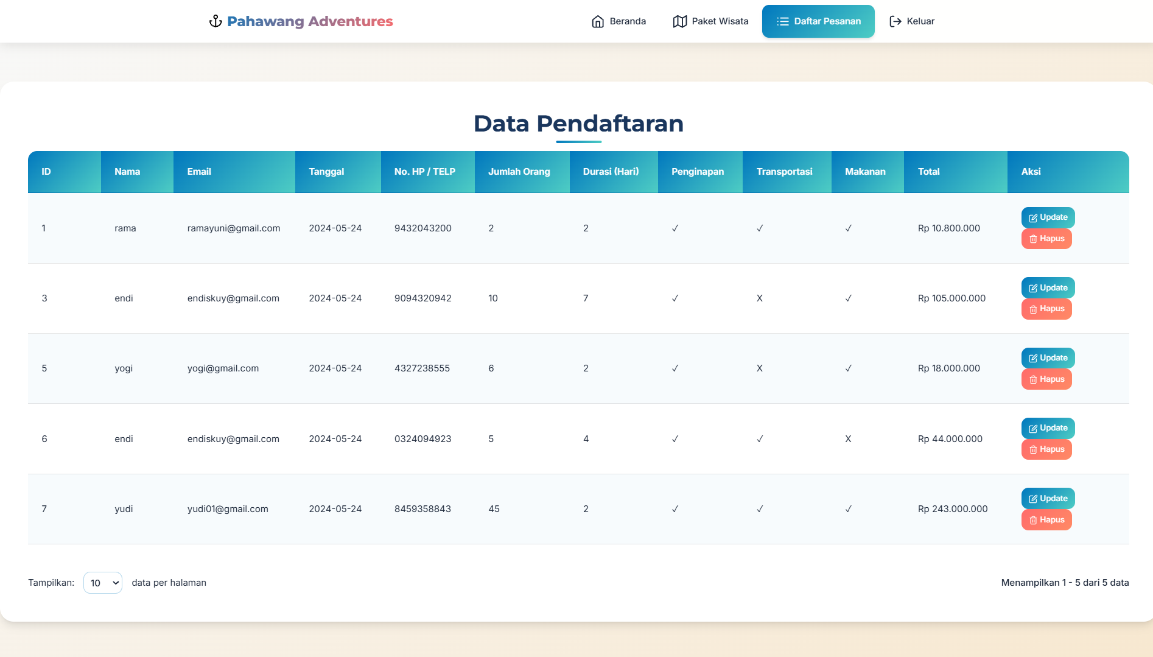This screenshot has width=1153, height=657.
Task: Update the yudi registration record
Action: point(1048,498)
